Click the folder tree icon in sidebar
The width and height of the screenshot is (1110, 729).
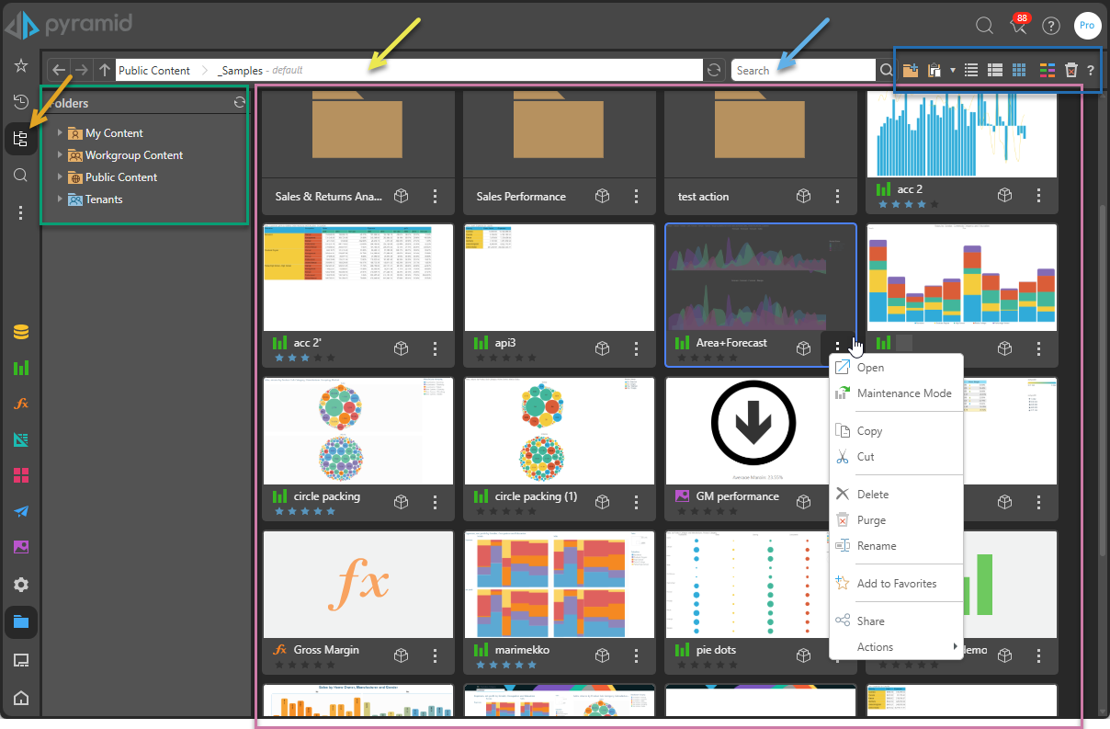click(x=20, y=139)
